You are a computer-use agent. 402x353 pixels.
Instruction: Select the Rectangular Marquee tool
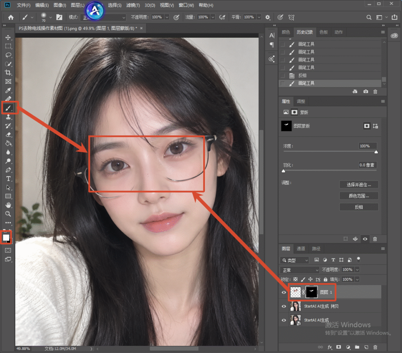8,46
